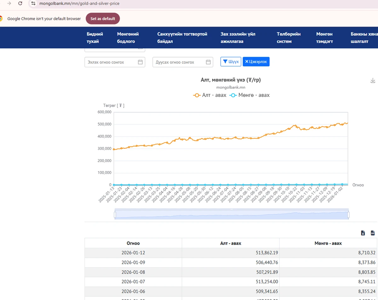378x300 pixels.
Task: Download the chart using the download icon
Action: (x=373, y=81)
